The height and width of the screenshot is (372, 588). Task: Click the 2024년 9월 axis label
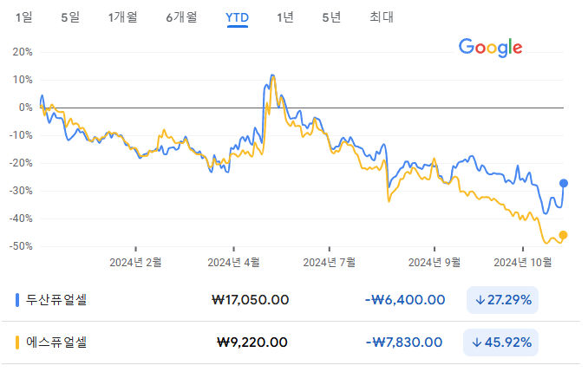point(434,262)
